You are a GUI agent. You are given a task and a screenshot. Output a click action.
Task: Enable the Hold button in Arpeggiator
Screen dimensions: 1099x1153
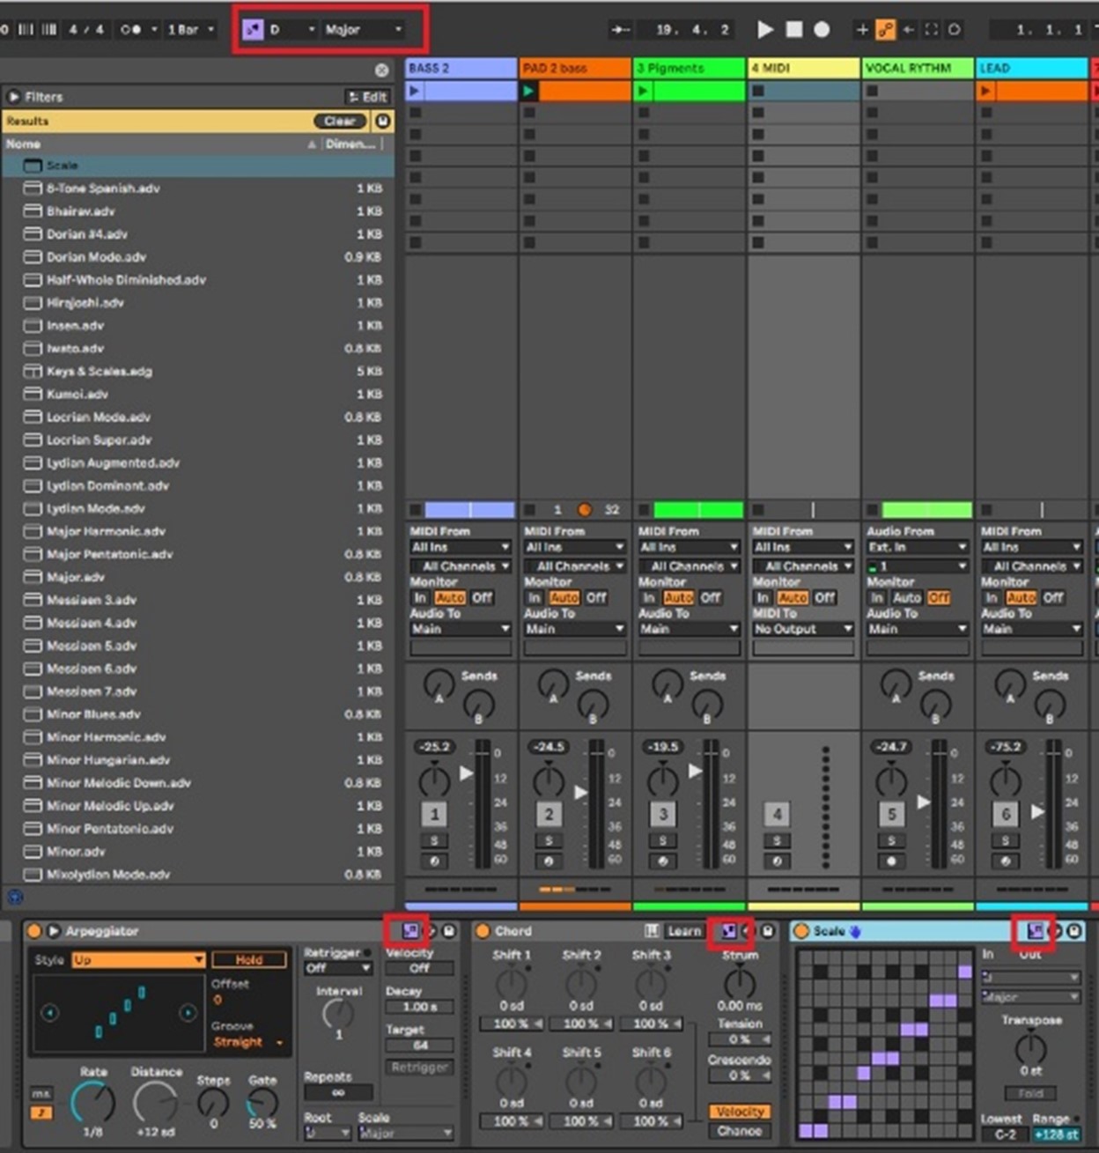coord(249,960)
